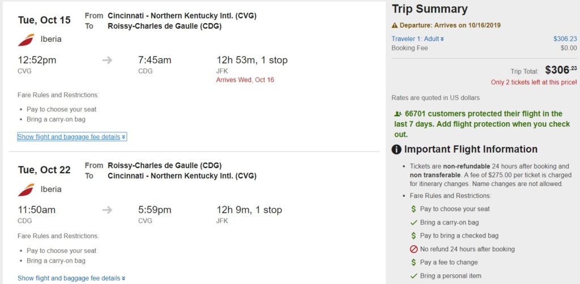
Task: Click the Trip Summary heading
Action: [429, 9]
